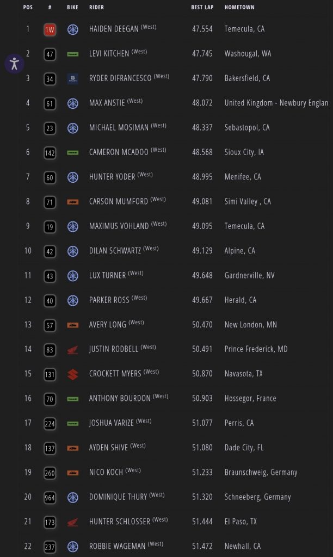Click Haiden Deegan's Yamaha bike logo
333x557 pixels.
point(72,29)
